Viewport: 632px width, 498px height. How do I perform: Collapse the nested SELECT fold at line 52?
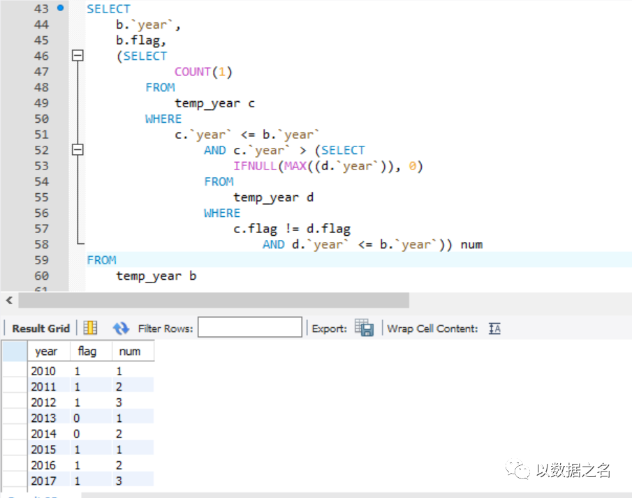[78, 150]
